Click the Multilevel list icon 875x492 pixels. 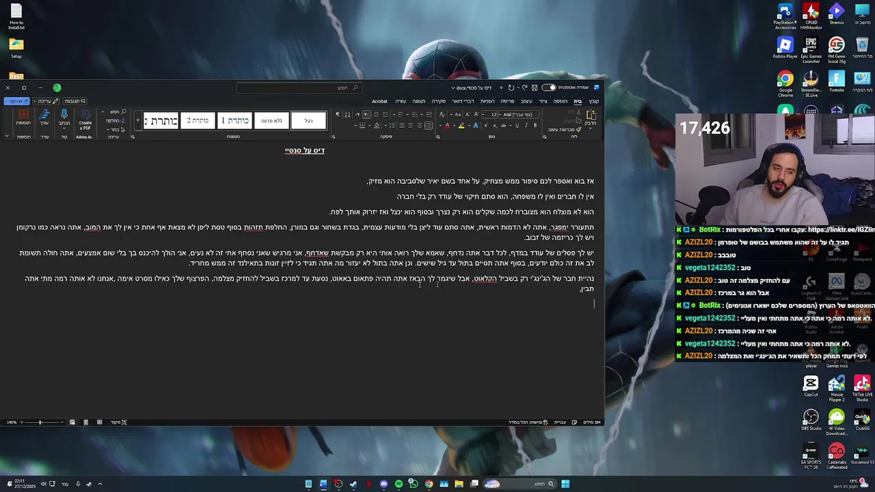[x=400, y=114]
